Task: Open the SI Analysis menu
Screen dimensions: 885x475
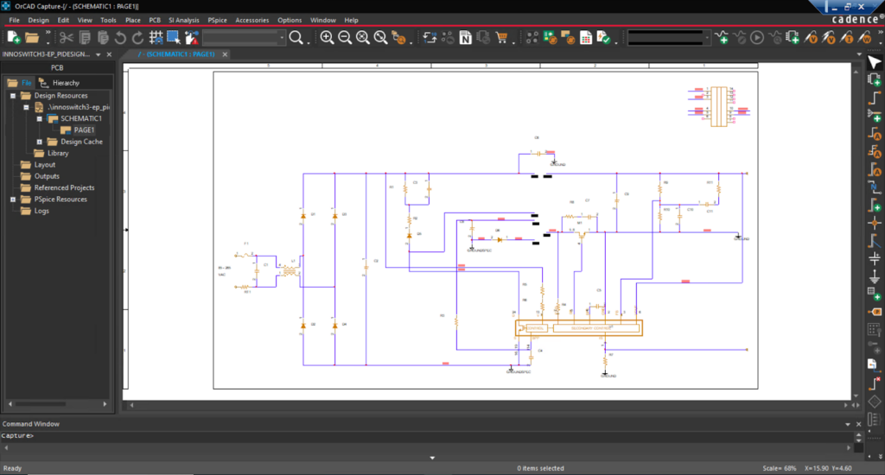Action: [x=184, y=21]
